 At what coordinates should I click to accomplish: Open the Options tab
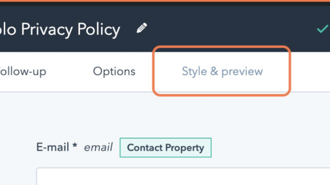[x=114, y=71]
